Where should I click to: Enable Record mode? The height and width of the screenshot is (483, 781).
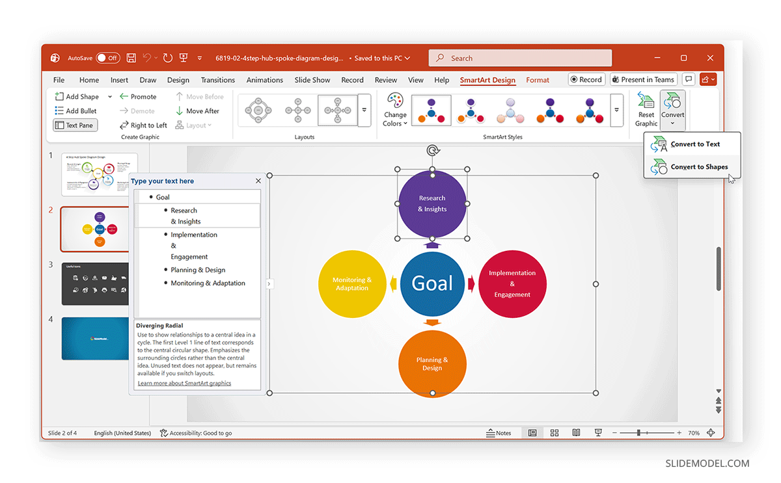[x=586, y=79]
